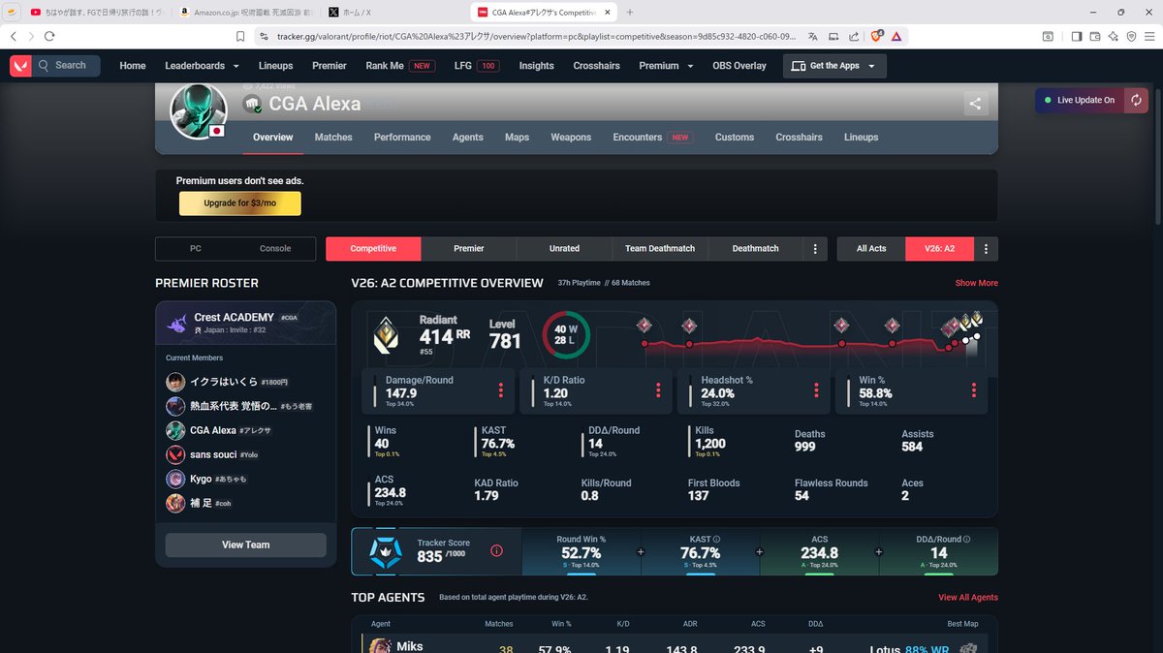Go to Lineups in top navbar

click(x=275, y=66)
